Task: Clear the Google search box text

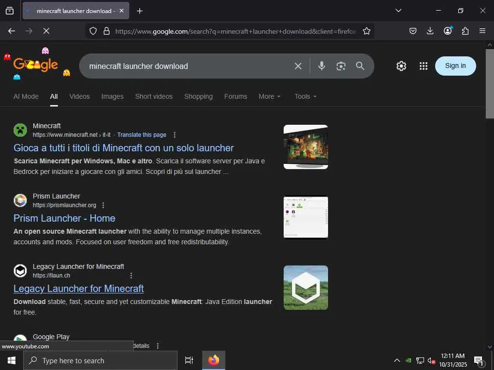Action: point(298,66)
